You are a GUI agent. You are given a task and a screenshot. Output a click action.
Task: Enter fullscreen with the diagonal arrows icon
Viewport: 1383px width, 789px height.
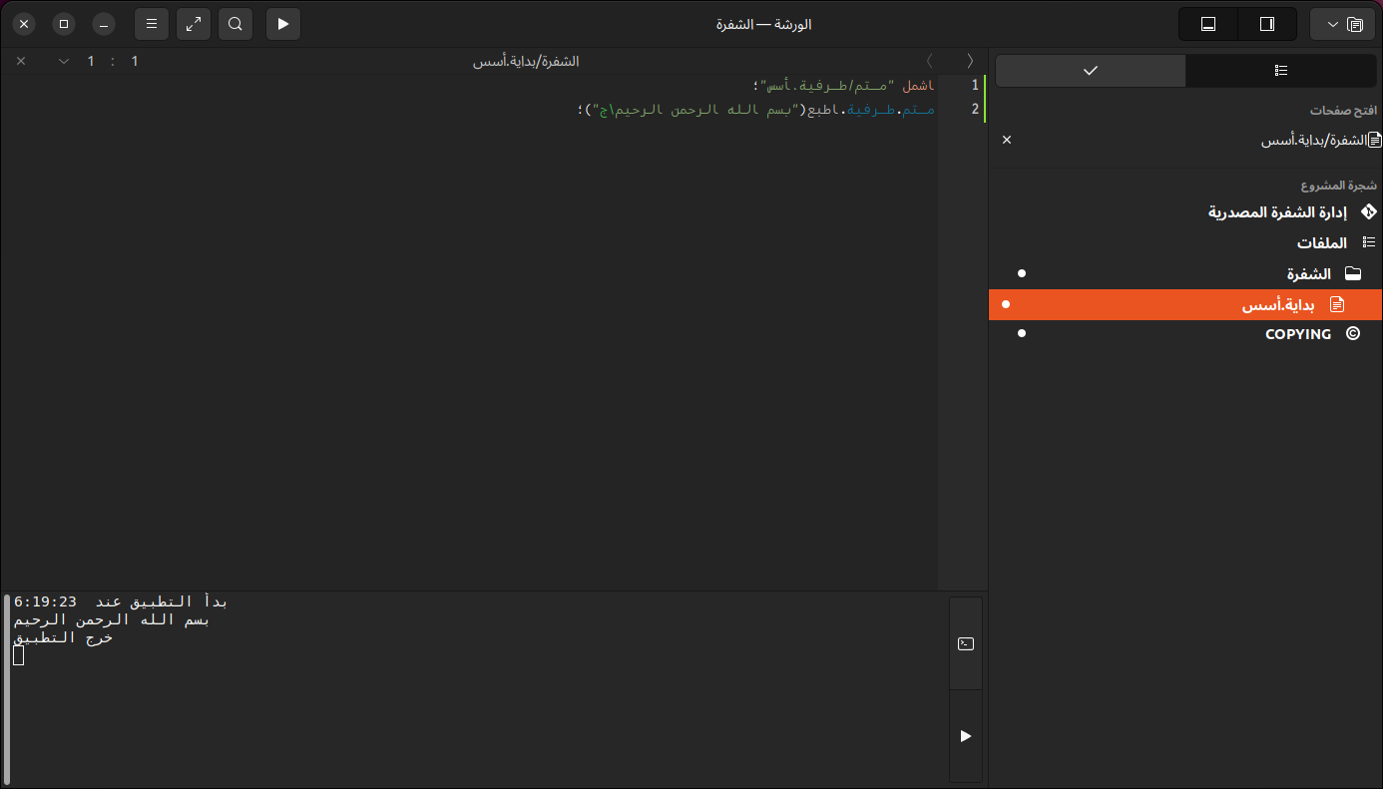point(194,24)
